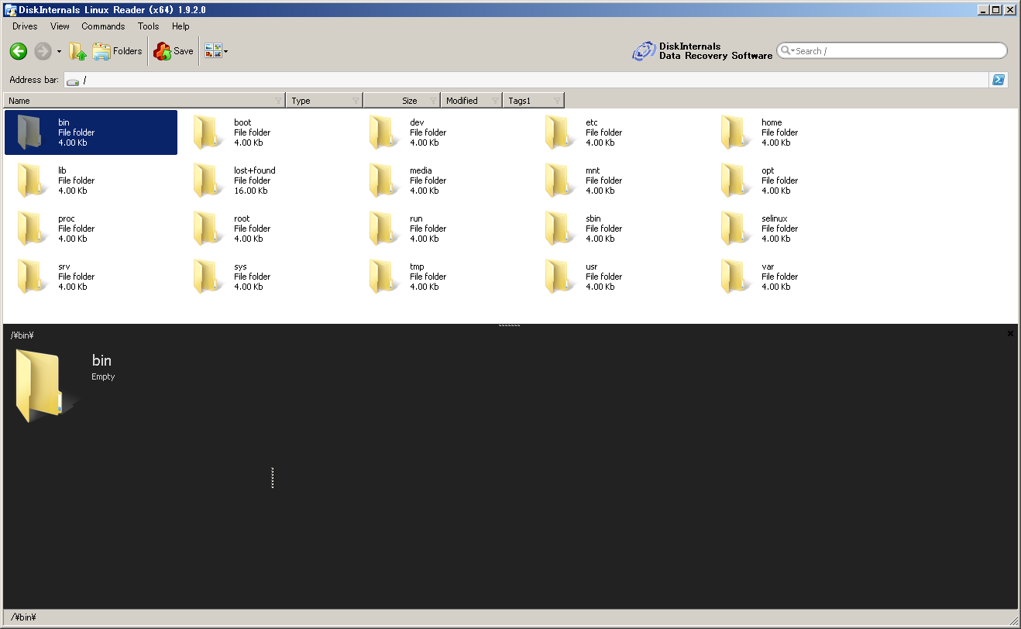This screenshot has height=629, width=1021.
Task: Click the drive icon in address bar
Action: pos(72,81)
